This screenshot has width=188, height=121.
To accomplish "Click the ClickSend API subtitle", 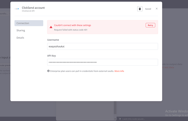I will pyautogui.click(x=28, y=11).
